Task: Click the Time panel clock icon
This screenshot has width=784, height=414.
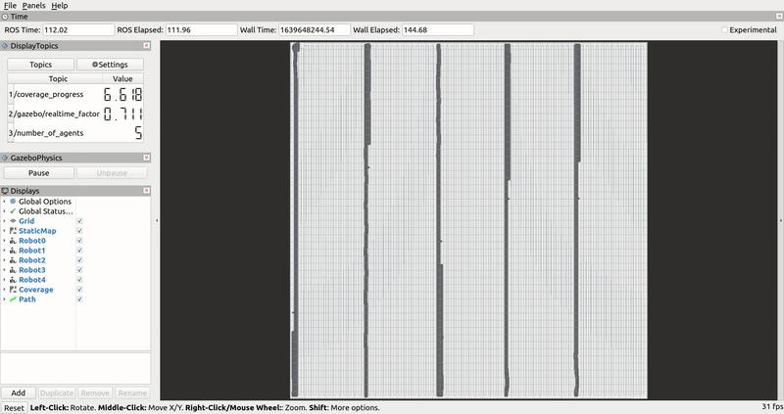Action: click(x=5, y=17)
